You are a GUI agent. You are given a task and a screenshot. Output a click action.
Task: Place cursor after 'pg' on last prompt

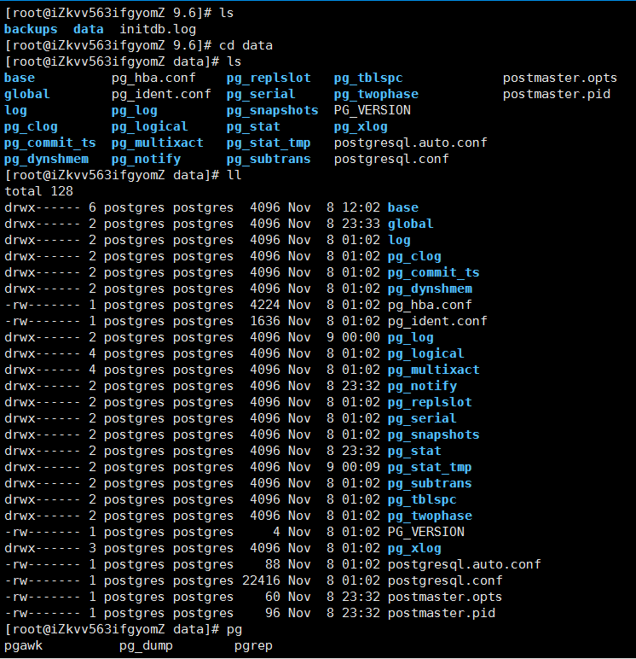(243, 630)
